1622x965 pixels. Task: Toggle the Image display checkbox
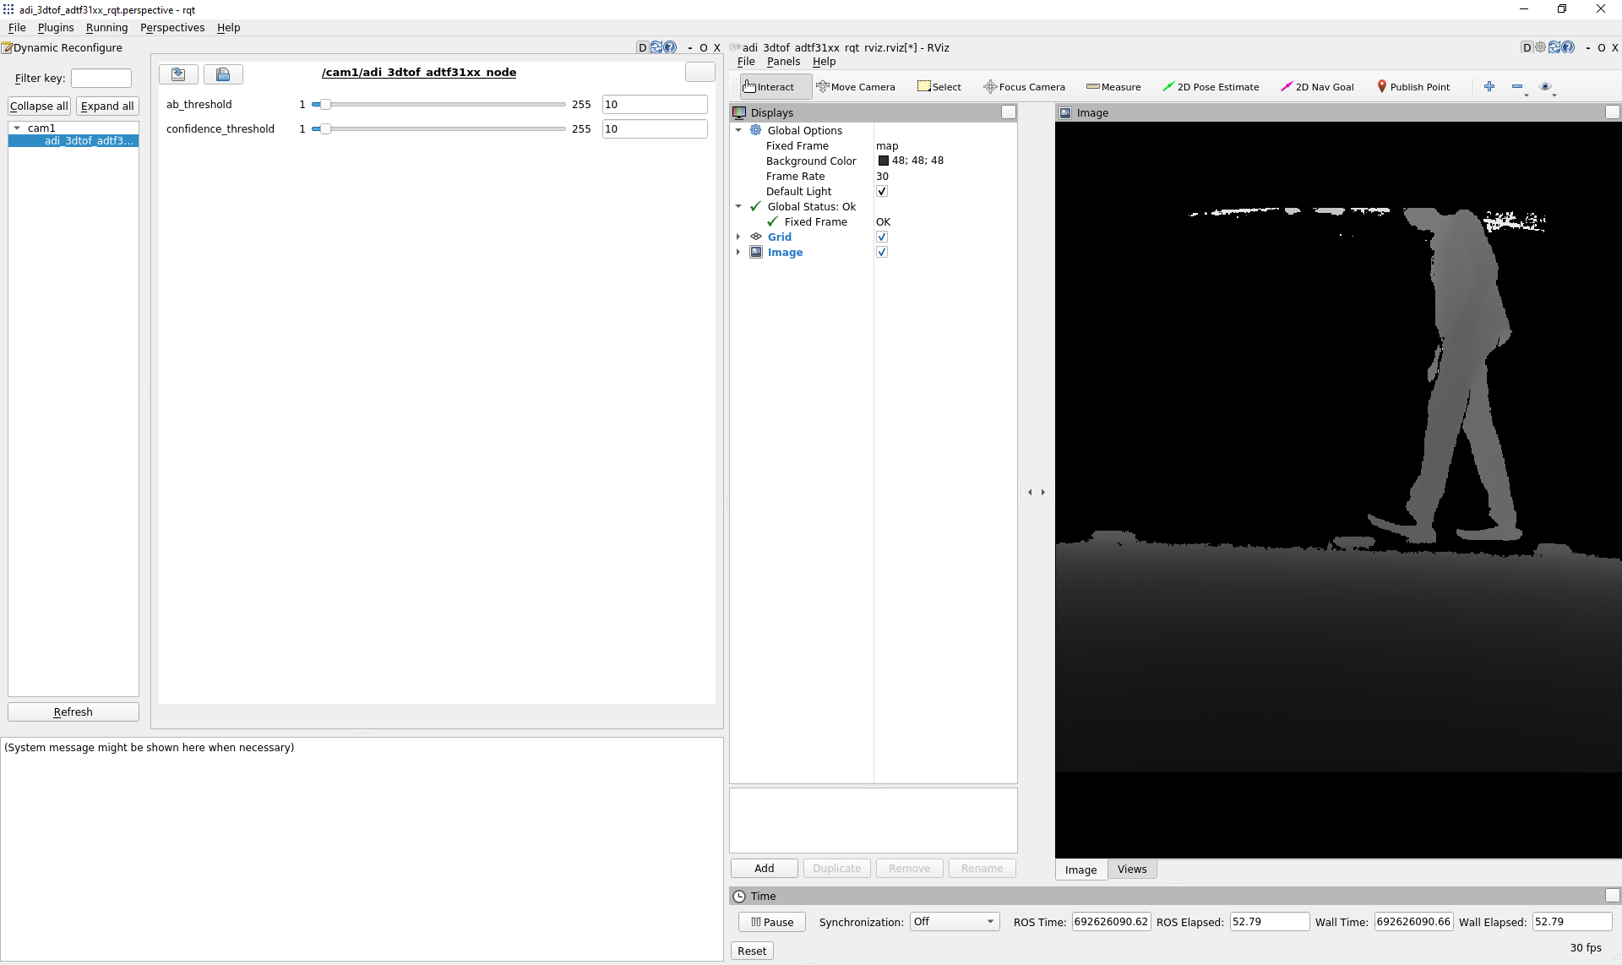click(x=882, y=253)
